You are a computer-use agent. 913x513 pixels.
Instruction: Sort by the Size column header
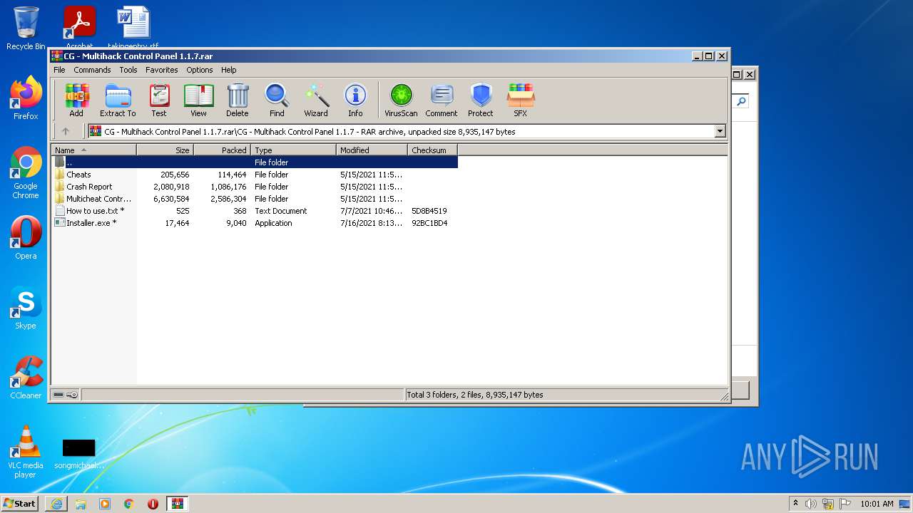[x=165, y=150]
